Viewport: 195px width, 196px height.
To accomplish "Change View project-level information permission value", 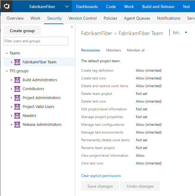I will click(x=140, y=156).
